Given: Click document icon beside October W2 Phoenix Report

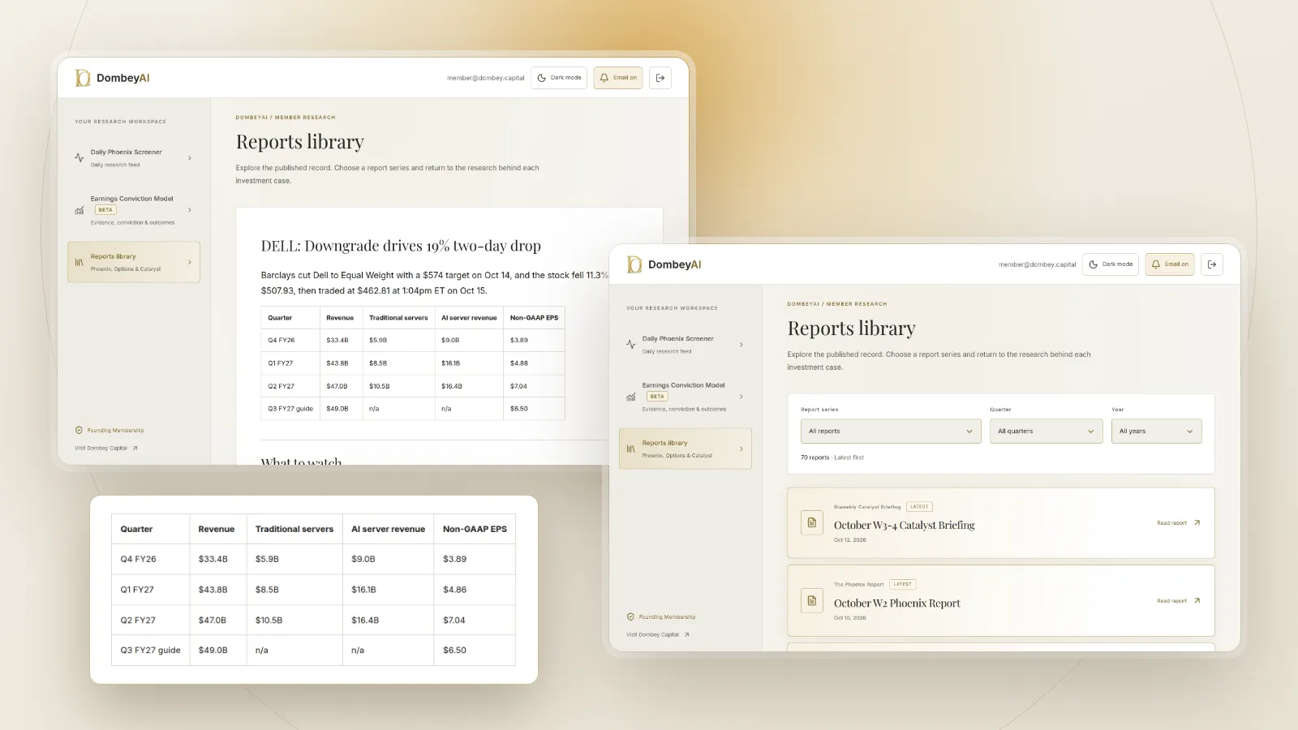Looking at the screenshot, I should pyautogui.click(x=812, y=600).
